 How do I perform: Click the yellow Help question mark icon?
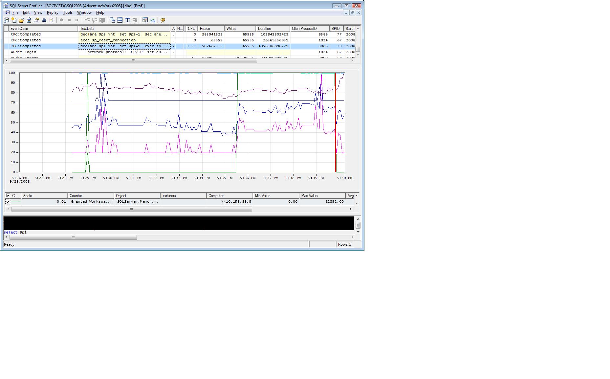pos(163,20)
